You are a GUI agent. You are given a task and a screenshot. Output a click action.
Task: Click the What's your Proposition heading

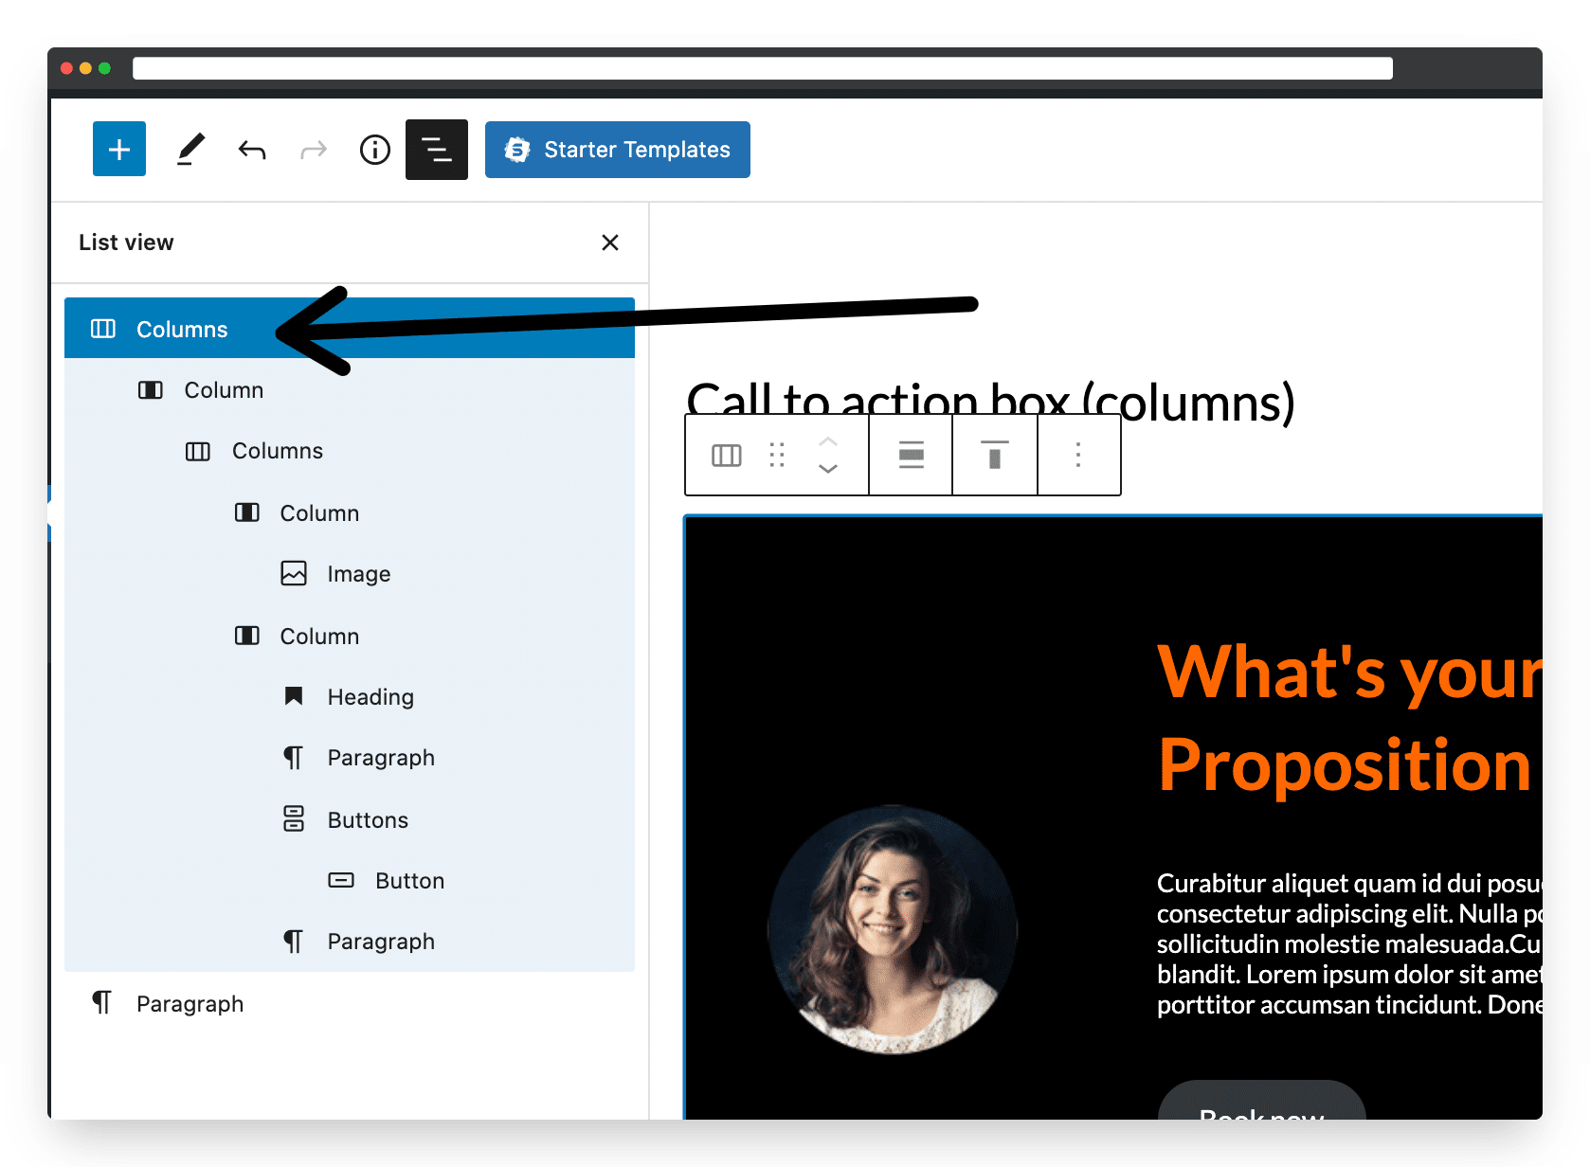[x=1350, y=718]
